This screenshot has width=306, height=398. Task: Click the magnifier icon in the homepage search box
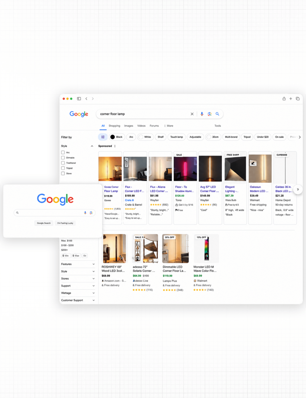[17, 213]
